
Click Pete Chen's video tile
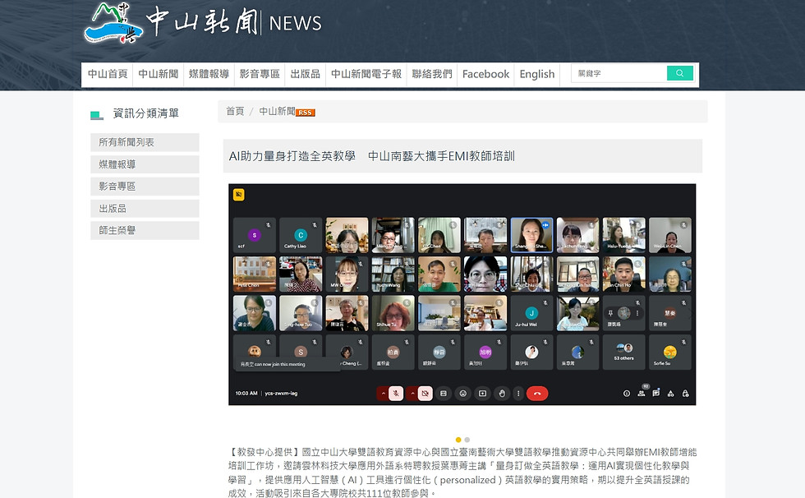pyautogui.click(x=255, y=274)
